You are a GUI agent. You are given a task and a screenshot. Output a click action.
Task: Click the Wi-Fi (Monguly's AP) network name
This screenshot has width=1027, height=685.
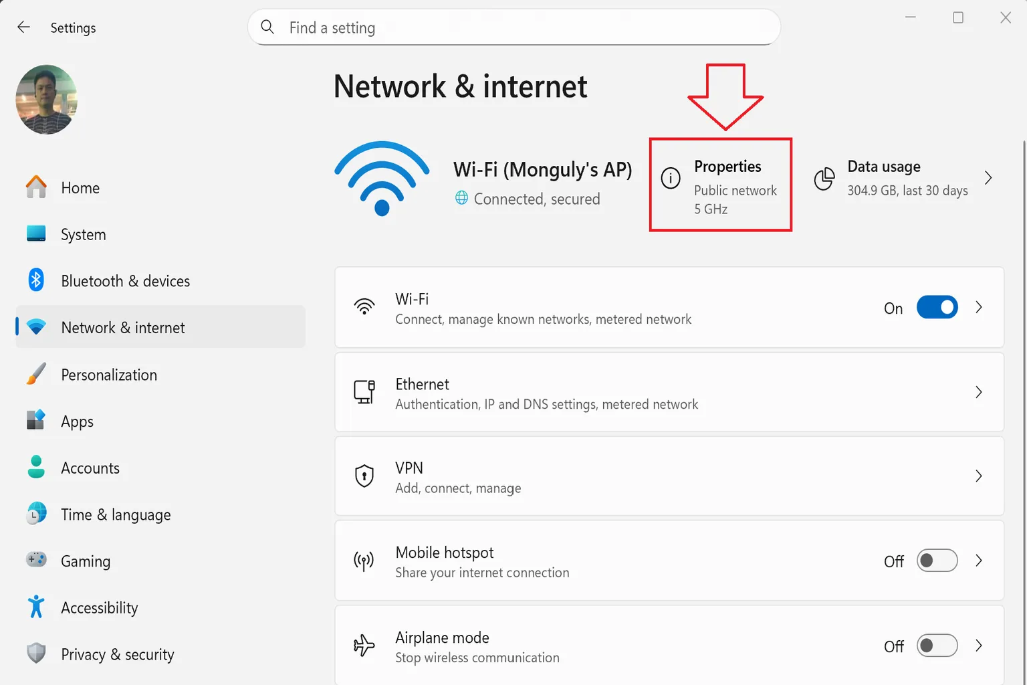[542, 169]
